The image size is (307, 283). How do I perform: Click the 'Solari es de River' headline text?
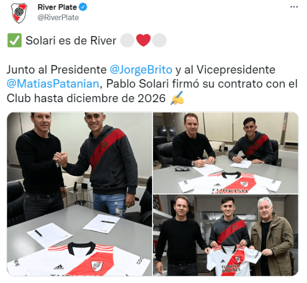point(71,41)
